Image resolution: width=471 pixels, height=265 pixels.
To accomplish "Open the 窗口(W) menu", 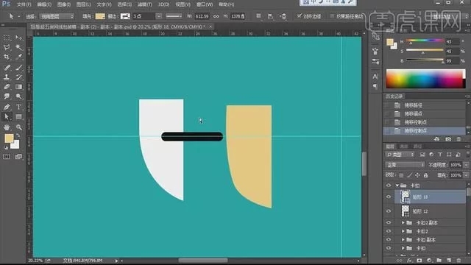I will tap(205, 4).
